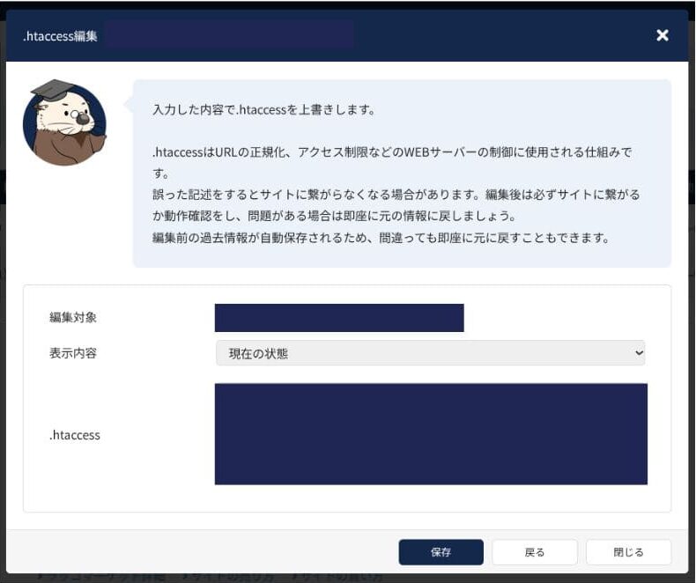Screen dimensions: 696x583
Task: Click the .htaccess編集 dialog title
Action: click(x=60, y=36)
